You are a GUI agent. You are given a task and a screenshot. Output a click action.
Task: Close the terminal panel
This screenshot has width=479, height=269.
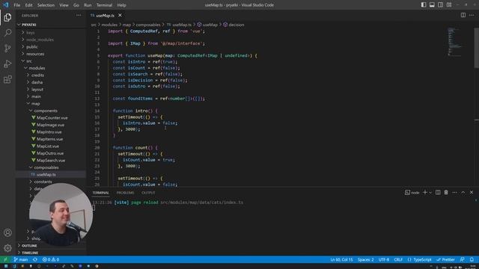pos(472,193)
